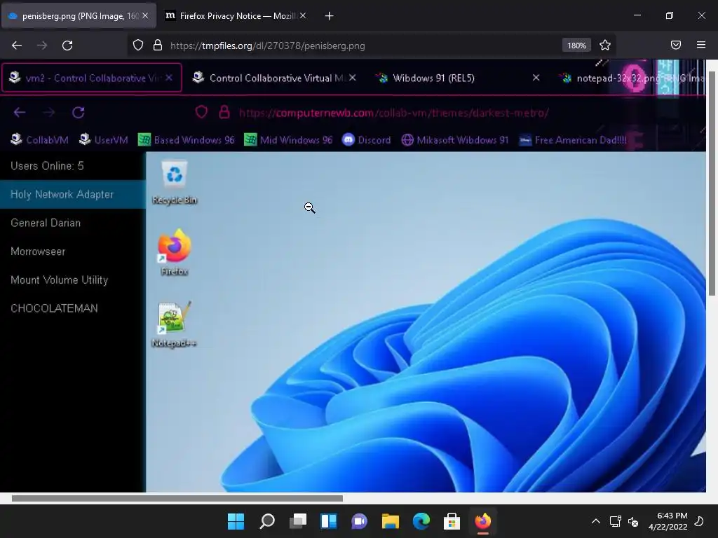
Task: Open the Discord bookmark
Action: pyautogui.click(x=367, y=140)
